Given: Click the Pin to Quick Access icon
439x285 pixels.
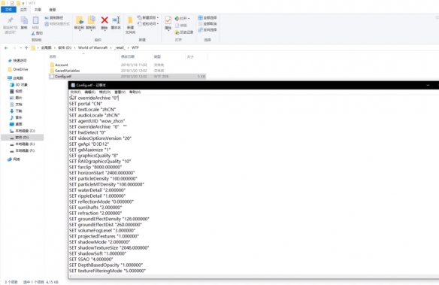Looking at the screenshot, I should point(11,20).
